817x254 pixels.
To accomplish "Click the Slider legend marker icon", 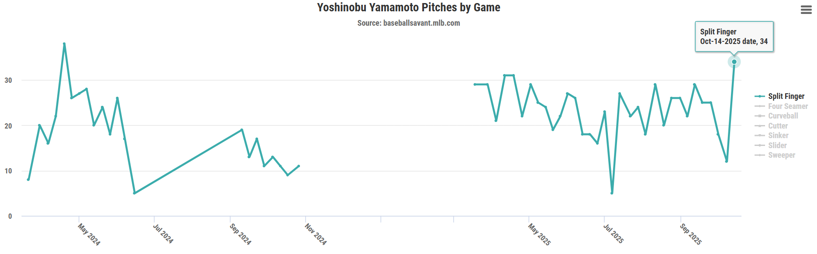I will pyautogui.click(x=760, y=146).
